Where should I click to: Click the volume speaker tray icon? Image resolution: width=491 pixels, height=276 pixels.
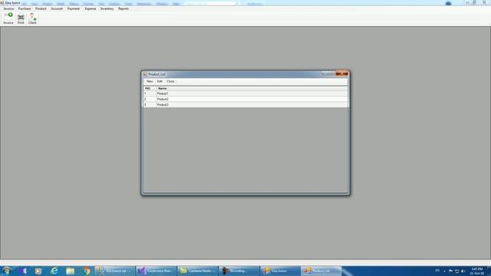[x=463, y=271]
